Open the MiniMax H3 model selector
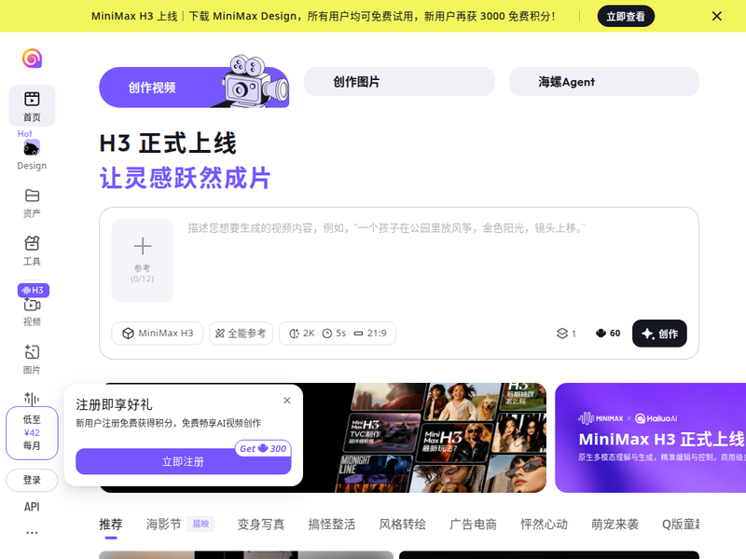Screen dimensions: 746x559 click(158, 334)
